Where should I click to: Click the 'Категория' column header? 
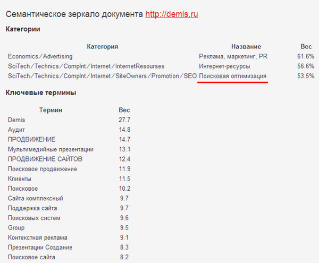click(x=102, y=47)
